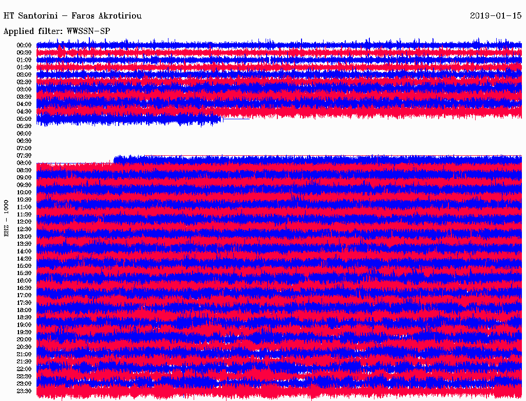Select the 21:00 time label
This screenshot has height=401, width=526.
point(24,354)
